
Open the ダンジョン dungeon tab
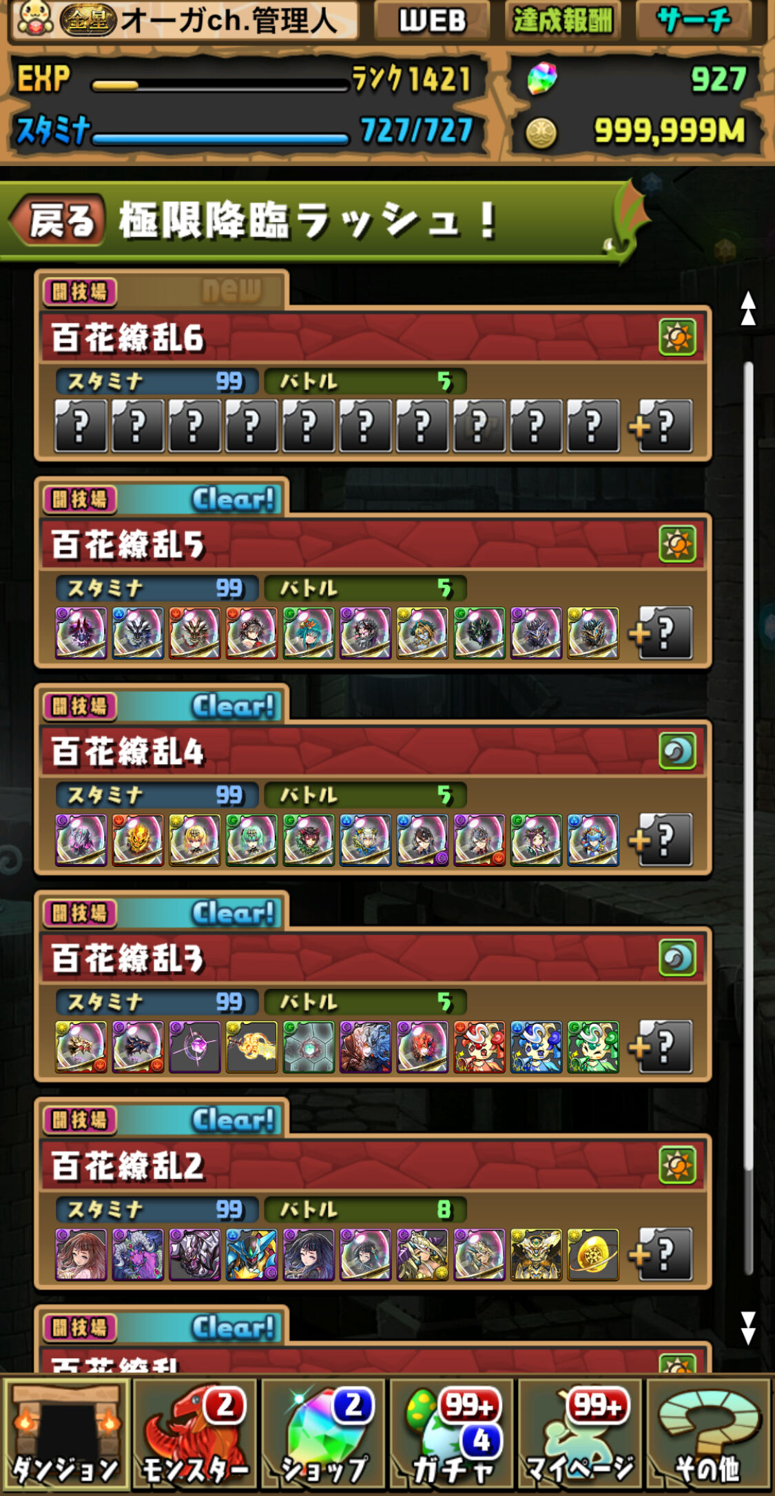(x=65, y=1435)
